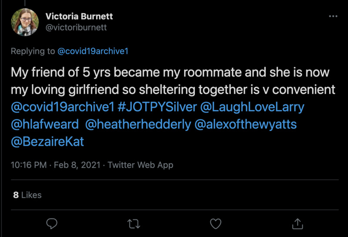The width and height of the screenshot is (348, 237).
Task: Click the retweet arrows icon
Action: [134, 224]
